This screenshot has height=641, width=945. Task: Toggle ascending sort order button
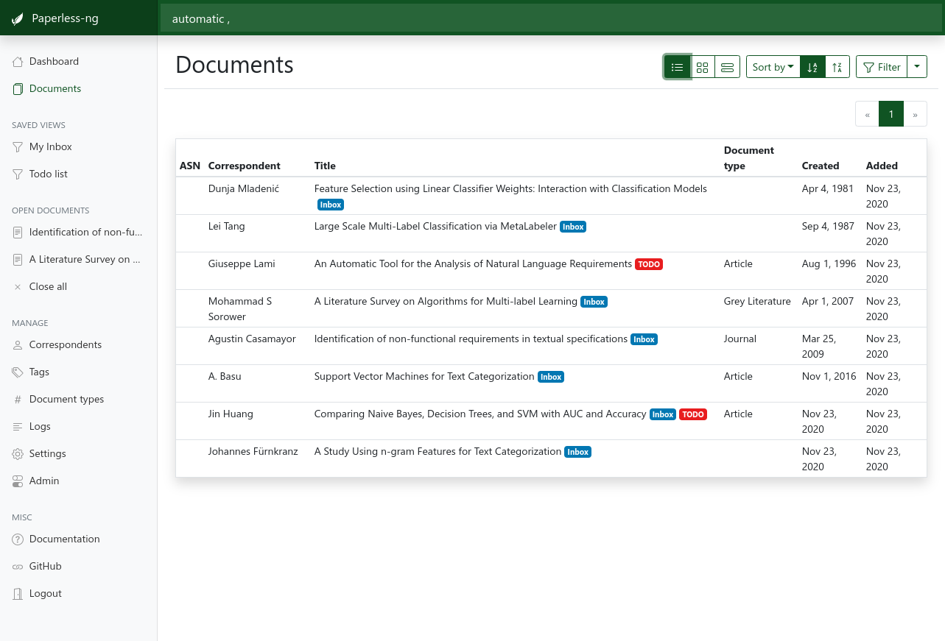pyautogui.click(x=812, y=67)
